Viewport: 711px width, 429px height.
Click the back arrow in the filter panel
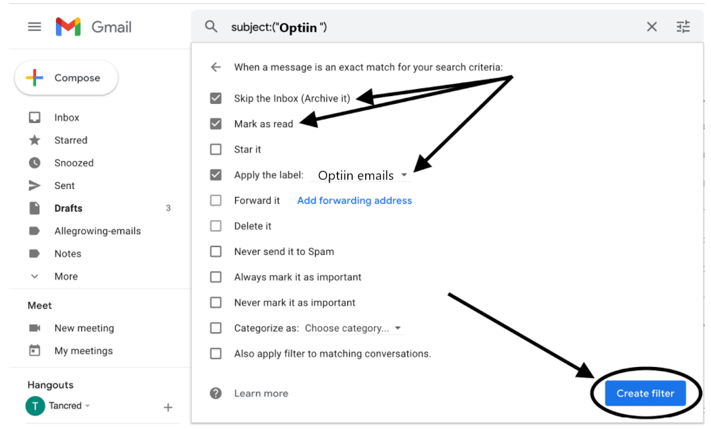[x=215, y=66]
